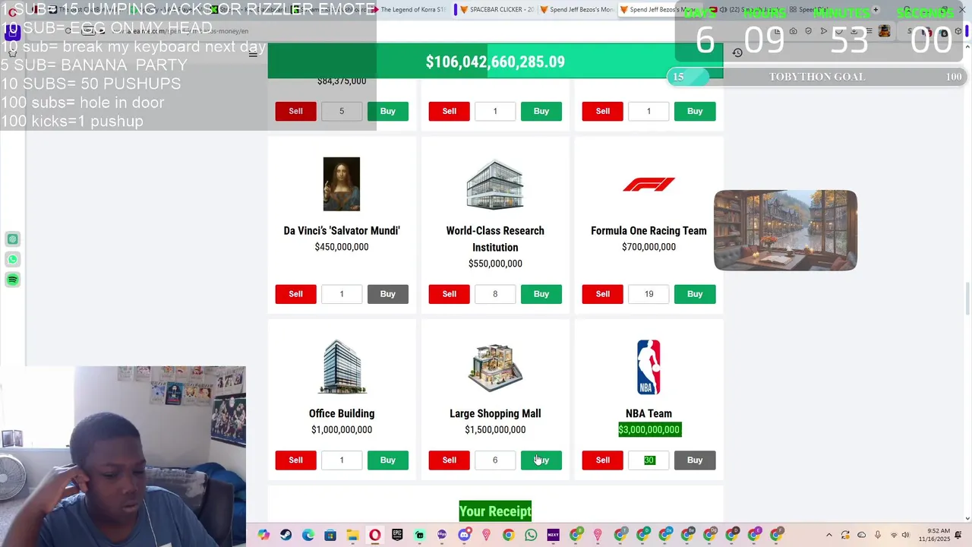The width and height of the screenshot is (972, 547).
Task: Buy a Large Shopping Mall
Action: [x=541, y=460]
